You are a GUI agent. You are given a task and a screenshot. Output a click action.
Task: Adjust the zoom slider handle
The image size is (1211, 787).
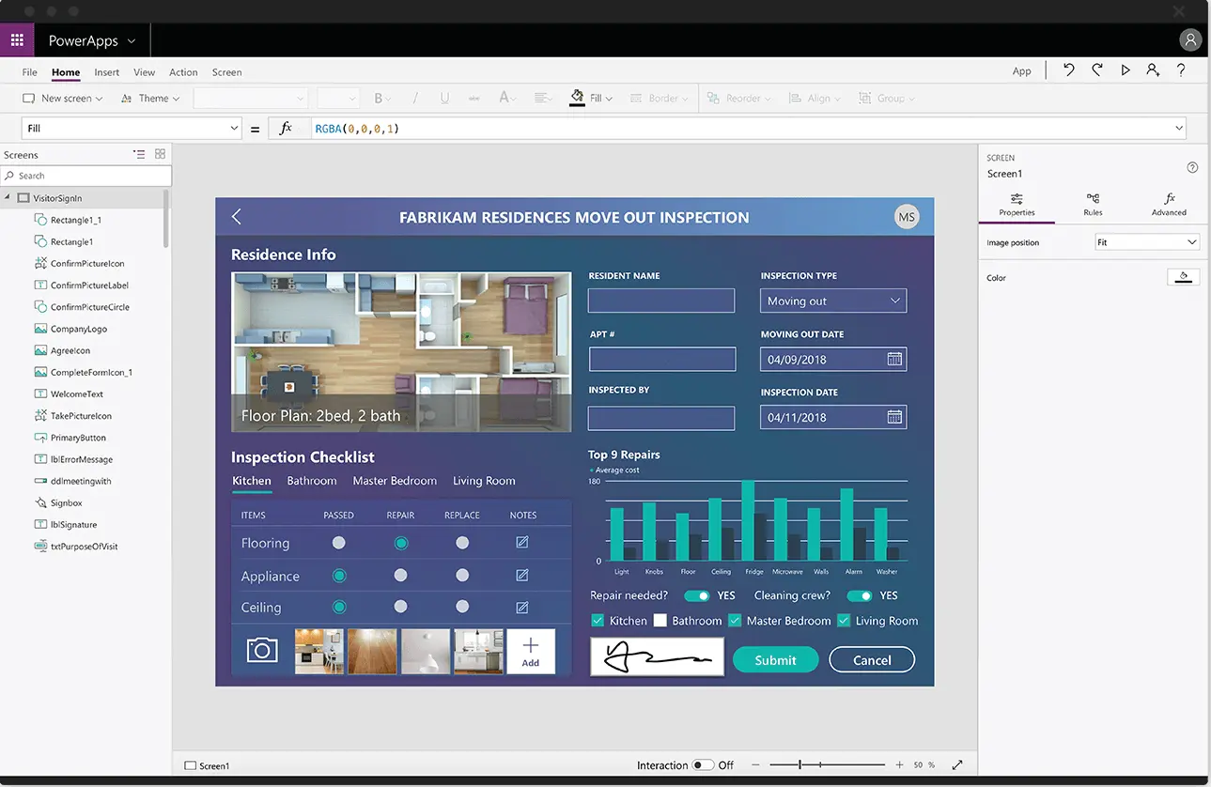point(800,765)
